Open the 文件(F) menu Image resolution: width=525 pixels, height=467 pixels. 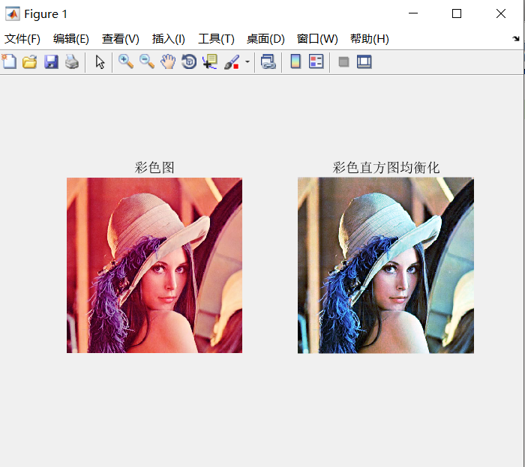pyautogui.click(x=22, y=39)
